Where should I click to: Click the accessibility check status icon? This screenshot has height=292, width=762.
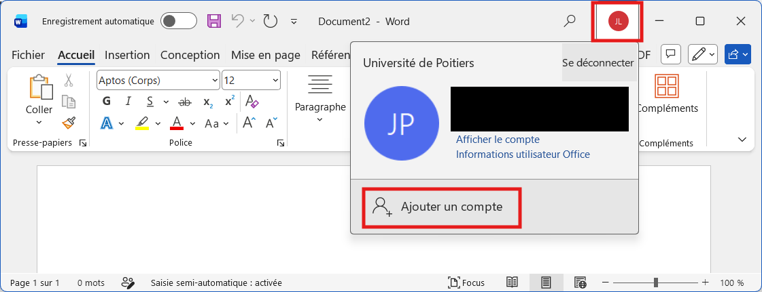128,283
